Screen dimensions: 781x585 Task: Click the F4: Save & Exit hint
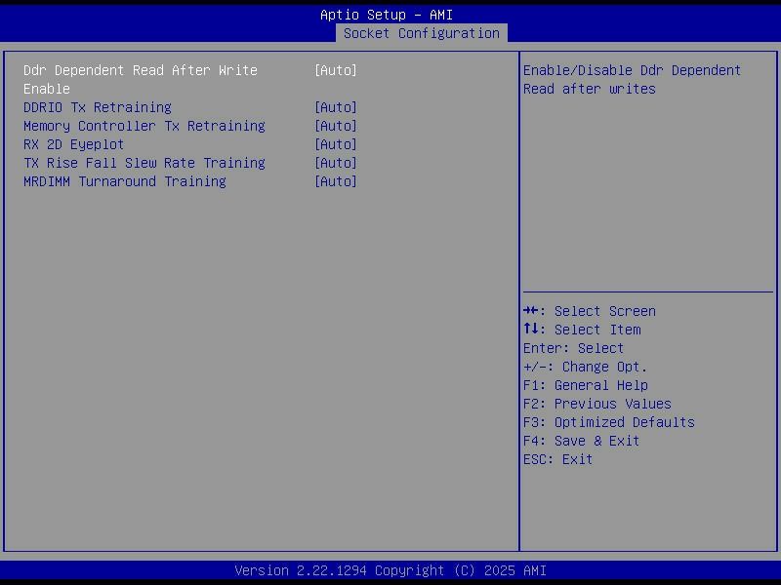pyautogui.click(x=581, y=441)
